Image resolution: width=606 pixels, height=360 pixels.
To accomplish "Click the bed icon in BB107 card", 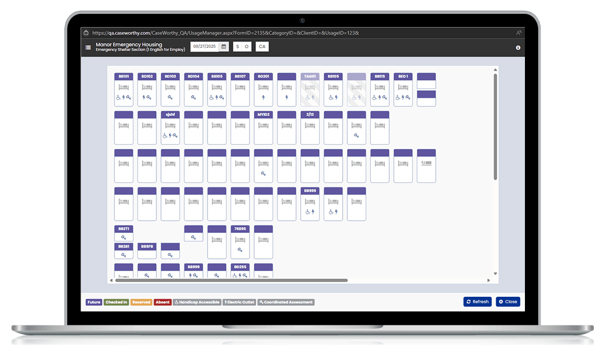I will [240, 87].
